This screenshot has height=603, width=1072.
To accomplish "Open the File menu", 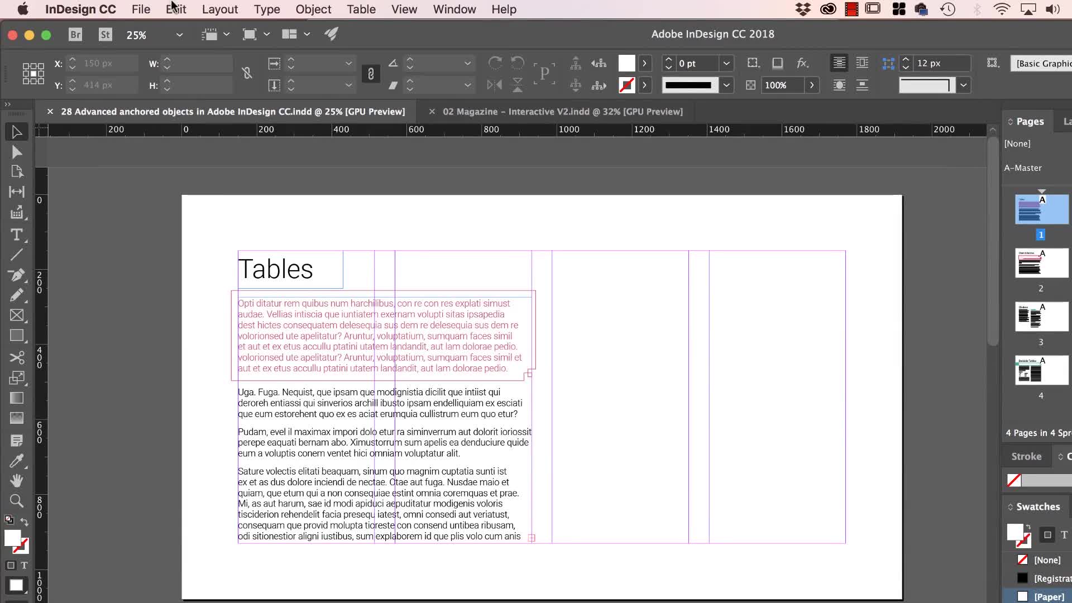I will (x=141, y=9).
